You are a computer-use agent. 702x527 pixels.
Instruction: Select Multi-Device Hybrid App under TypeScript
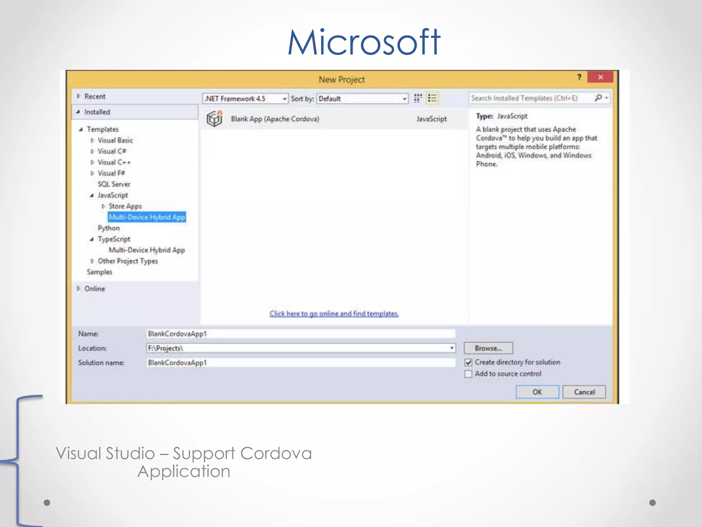click(x=147, y=250)
